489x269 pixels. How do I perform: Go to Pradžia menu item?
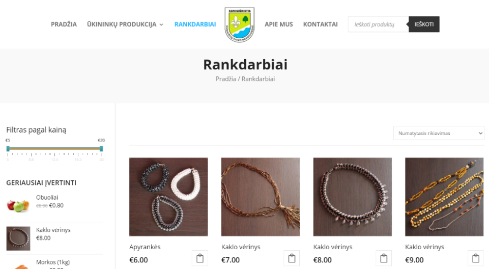pyautogui.click(x=64, y=24)
